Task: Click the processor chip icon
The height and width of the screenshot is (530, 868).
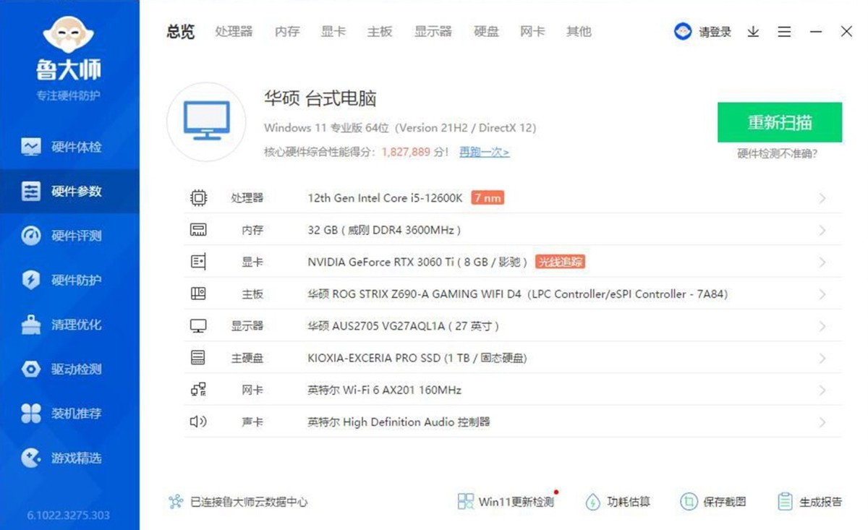Action: 198,197
